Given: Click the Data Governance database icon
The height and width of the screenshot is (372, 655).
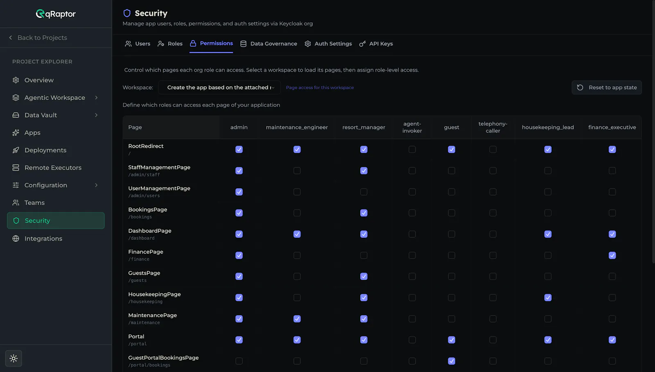Looking at the screenshot, I should [x=243, y=44].
